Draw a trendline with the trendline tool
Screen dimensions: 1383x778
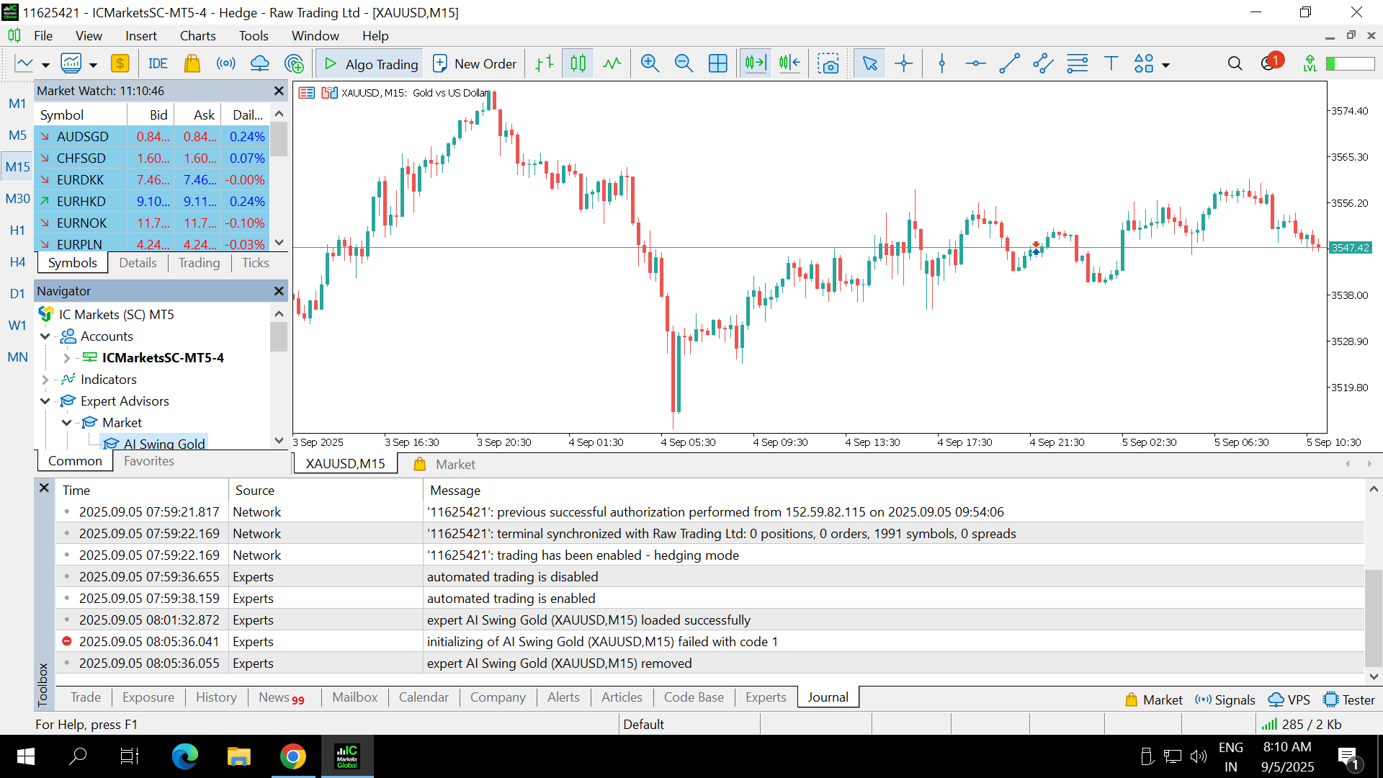[1009, 63]
